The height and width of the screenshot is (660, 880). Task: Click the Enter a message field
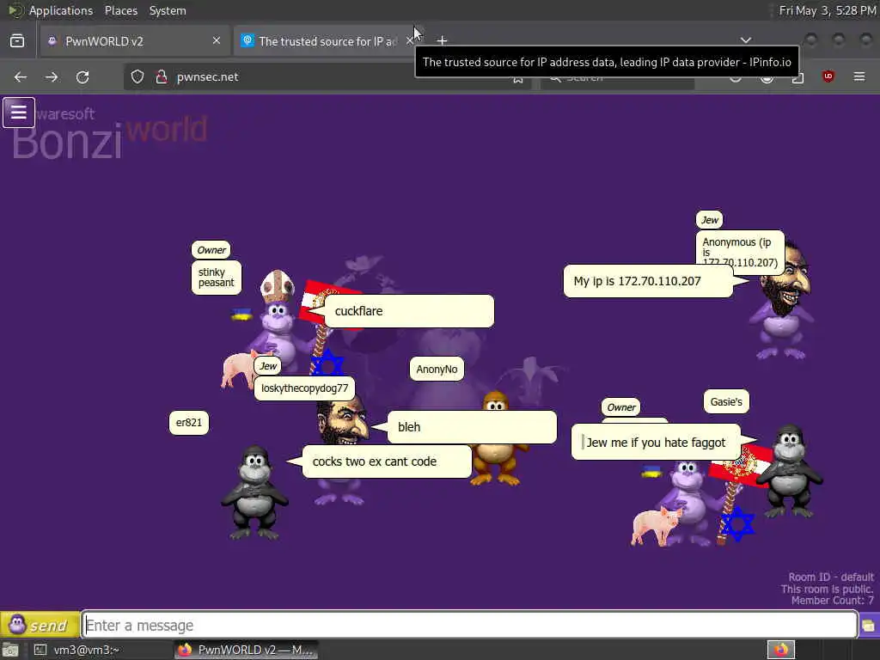(470, 625)
